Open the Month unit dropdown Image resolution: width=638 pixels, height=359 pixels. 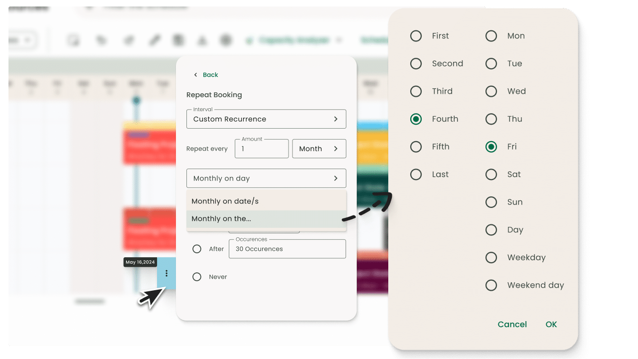pos(319,149)
